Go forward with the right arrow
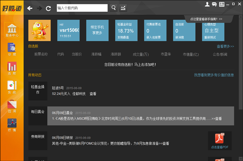 [39, 8]
